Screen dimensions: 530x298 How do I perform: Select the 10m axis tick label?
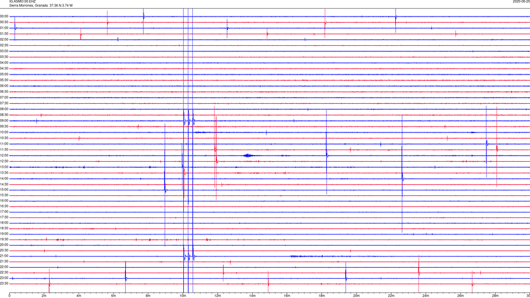pos(183,296)
